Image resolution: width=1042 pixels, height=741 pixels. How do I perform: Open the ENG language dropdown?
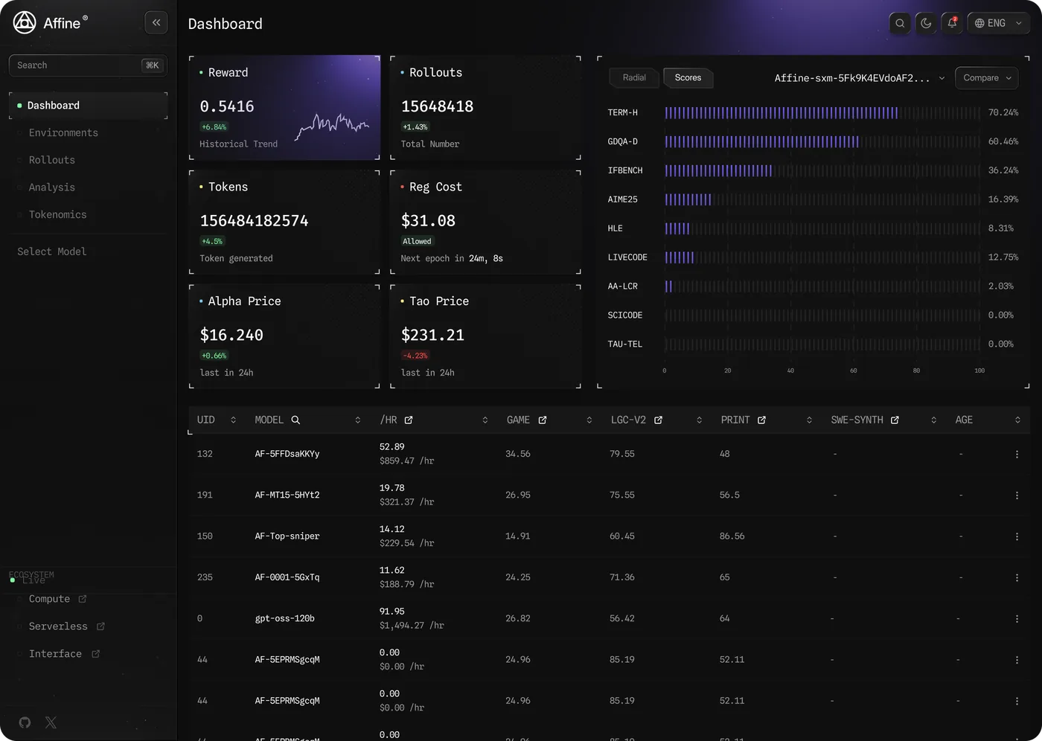tap(999, 23)
